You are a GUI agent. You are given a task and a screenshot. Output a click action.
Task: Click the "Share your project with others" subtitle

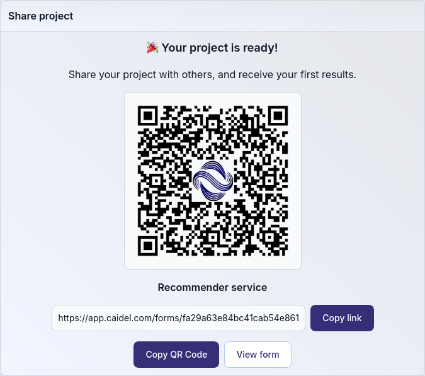(212, 74)
